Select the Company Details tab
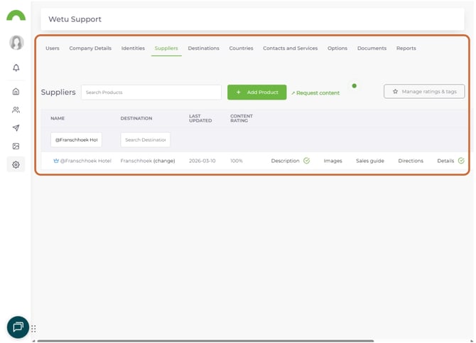This screenshot has height=343, width=476. point(90,48)
